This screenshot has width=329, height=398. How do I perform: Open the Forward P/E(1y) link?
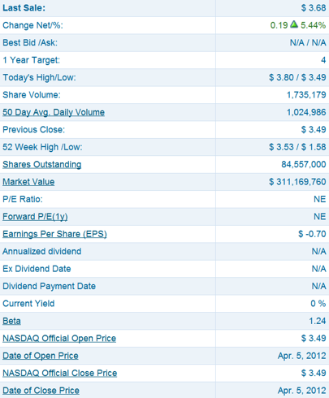coord(35,217)
